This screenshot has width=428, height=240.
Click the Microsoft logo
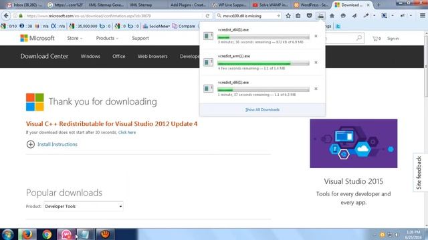click(x=37, y=38)
